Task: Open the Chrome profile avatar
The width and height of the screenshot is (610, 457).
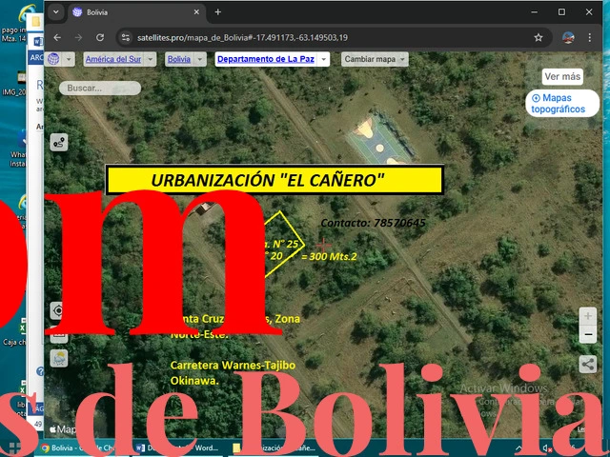Action: pyautogui.click(x=569, y=37)
